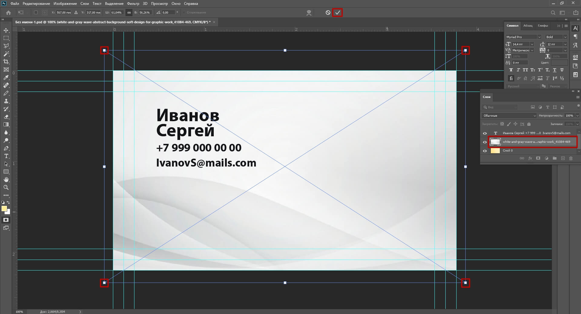
Task: Open the Фильтр menu
Action: [x=133, y=4]
